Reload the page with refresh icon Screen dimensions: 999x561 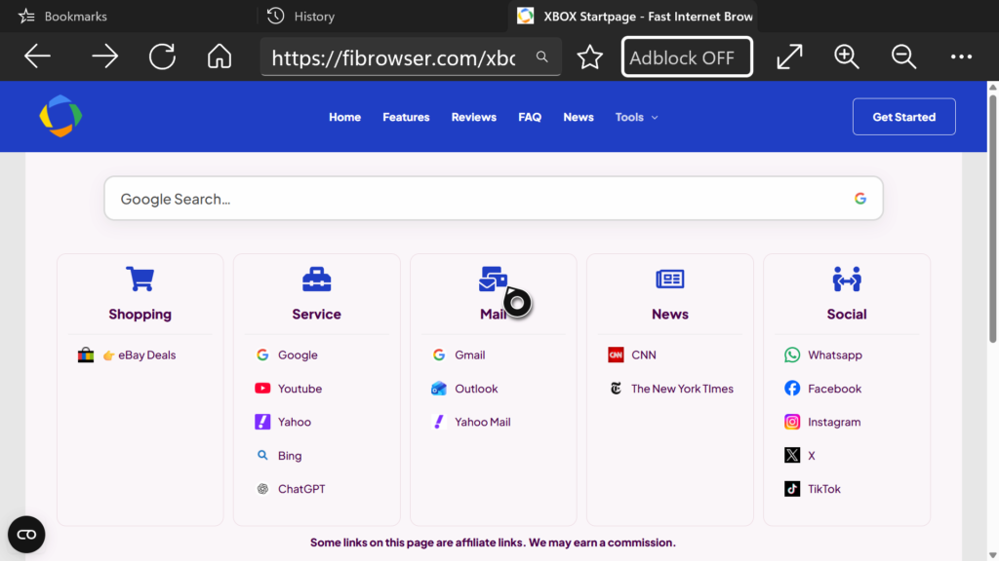[163, 56]
